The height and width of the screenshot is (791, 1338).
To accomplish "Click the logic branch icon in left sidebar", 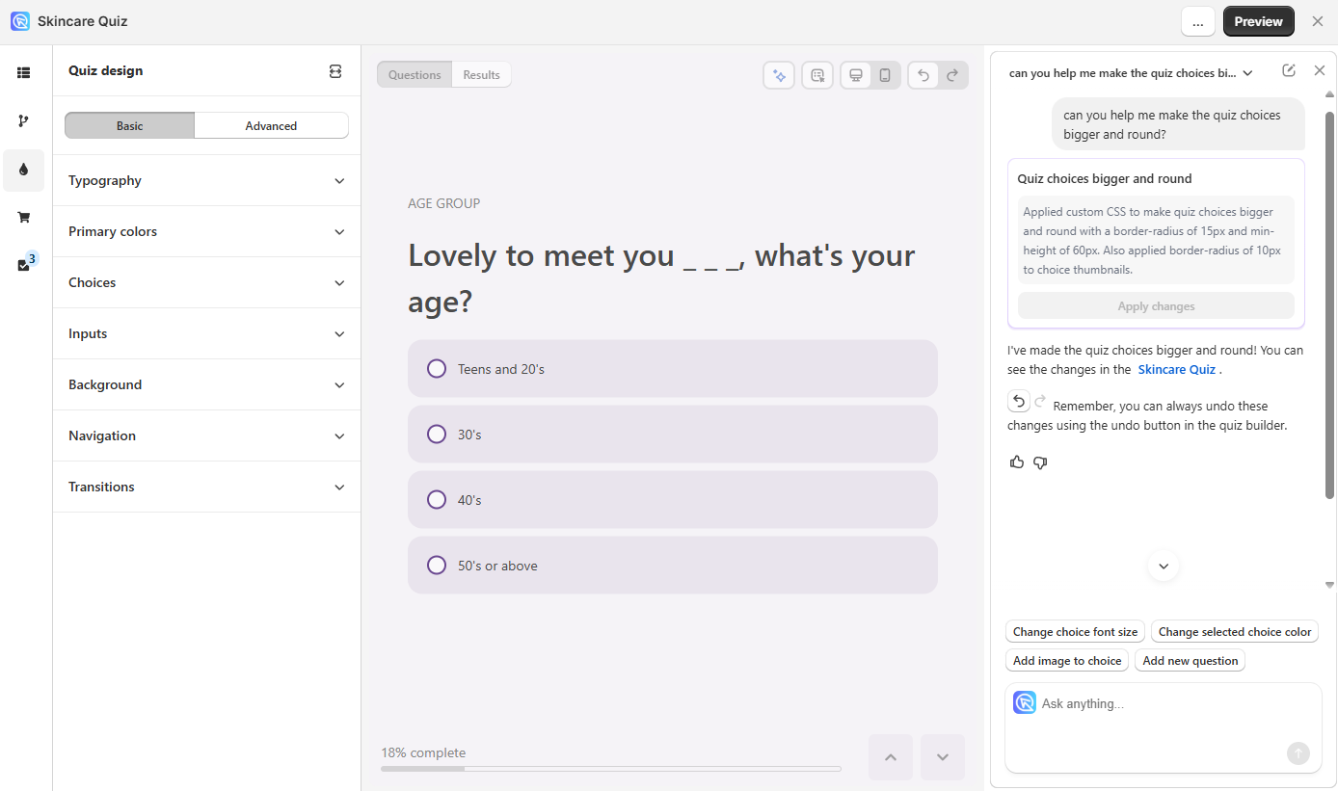I will [x=24, y=121].
